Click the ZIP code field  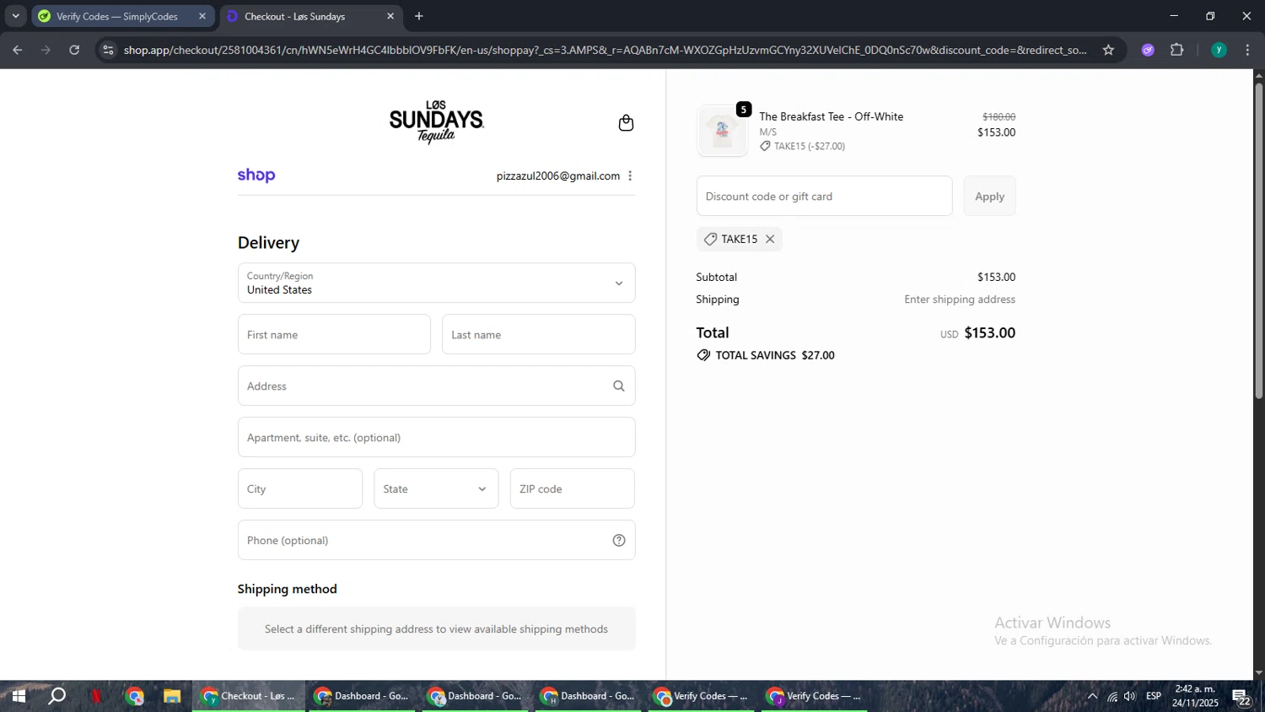(573, 488)
